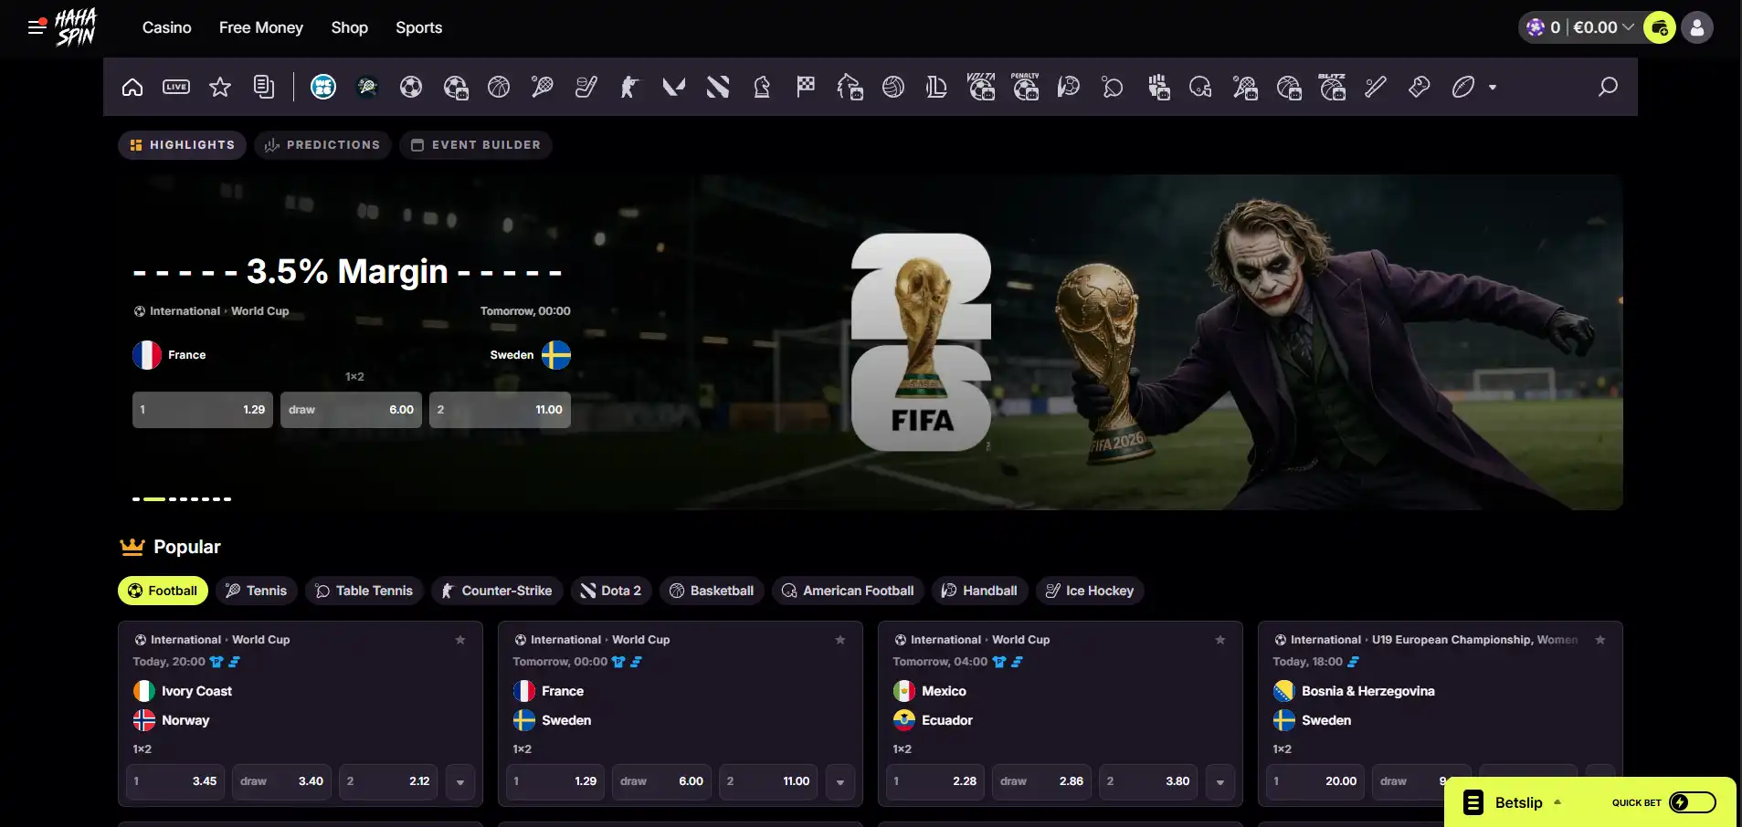
Task: Open the Casino menu
Action: [167, 27]
